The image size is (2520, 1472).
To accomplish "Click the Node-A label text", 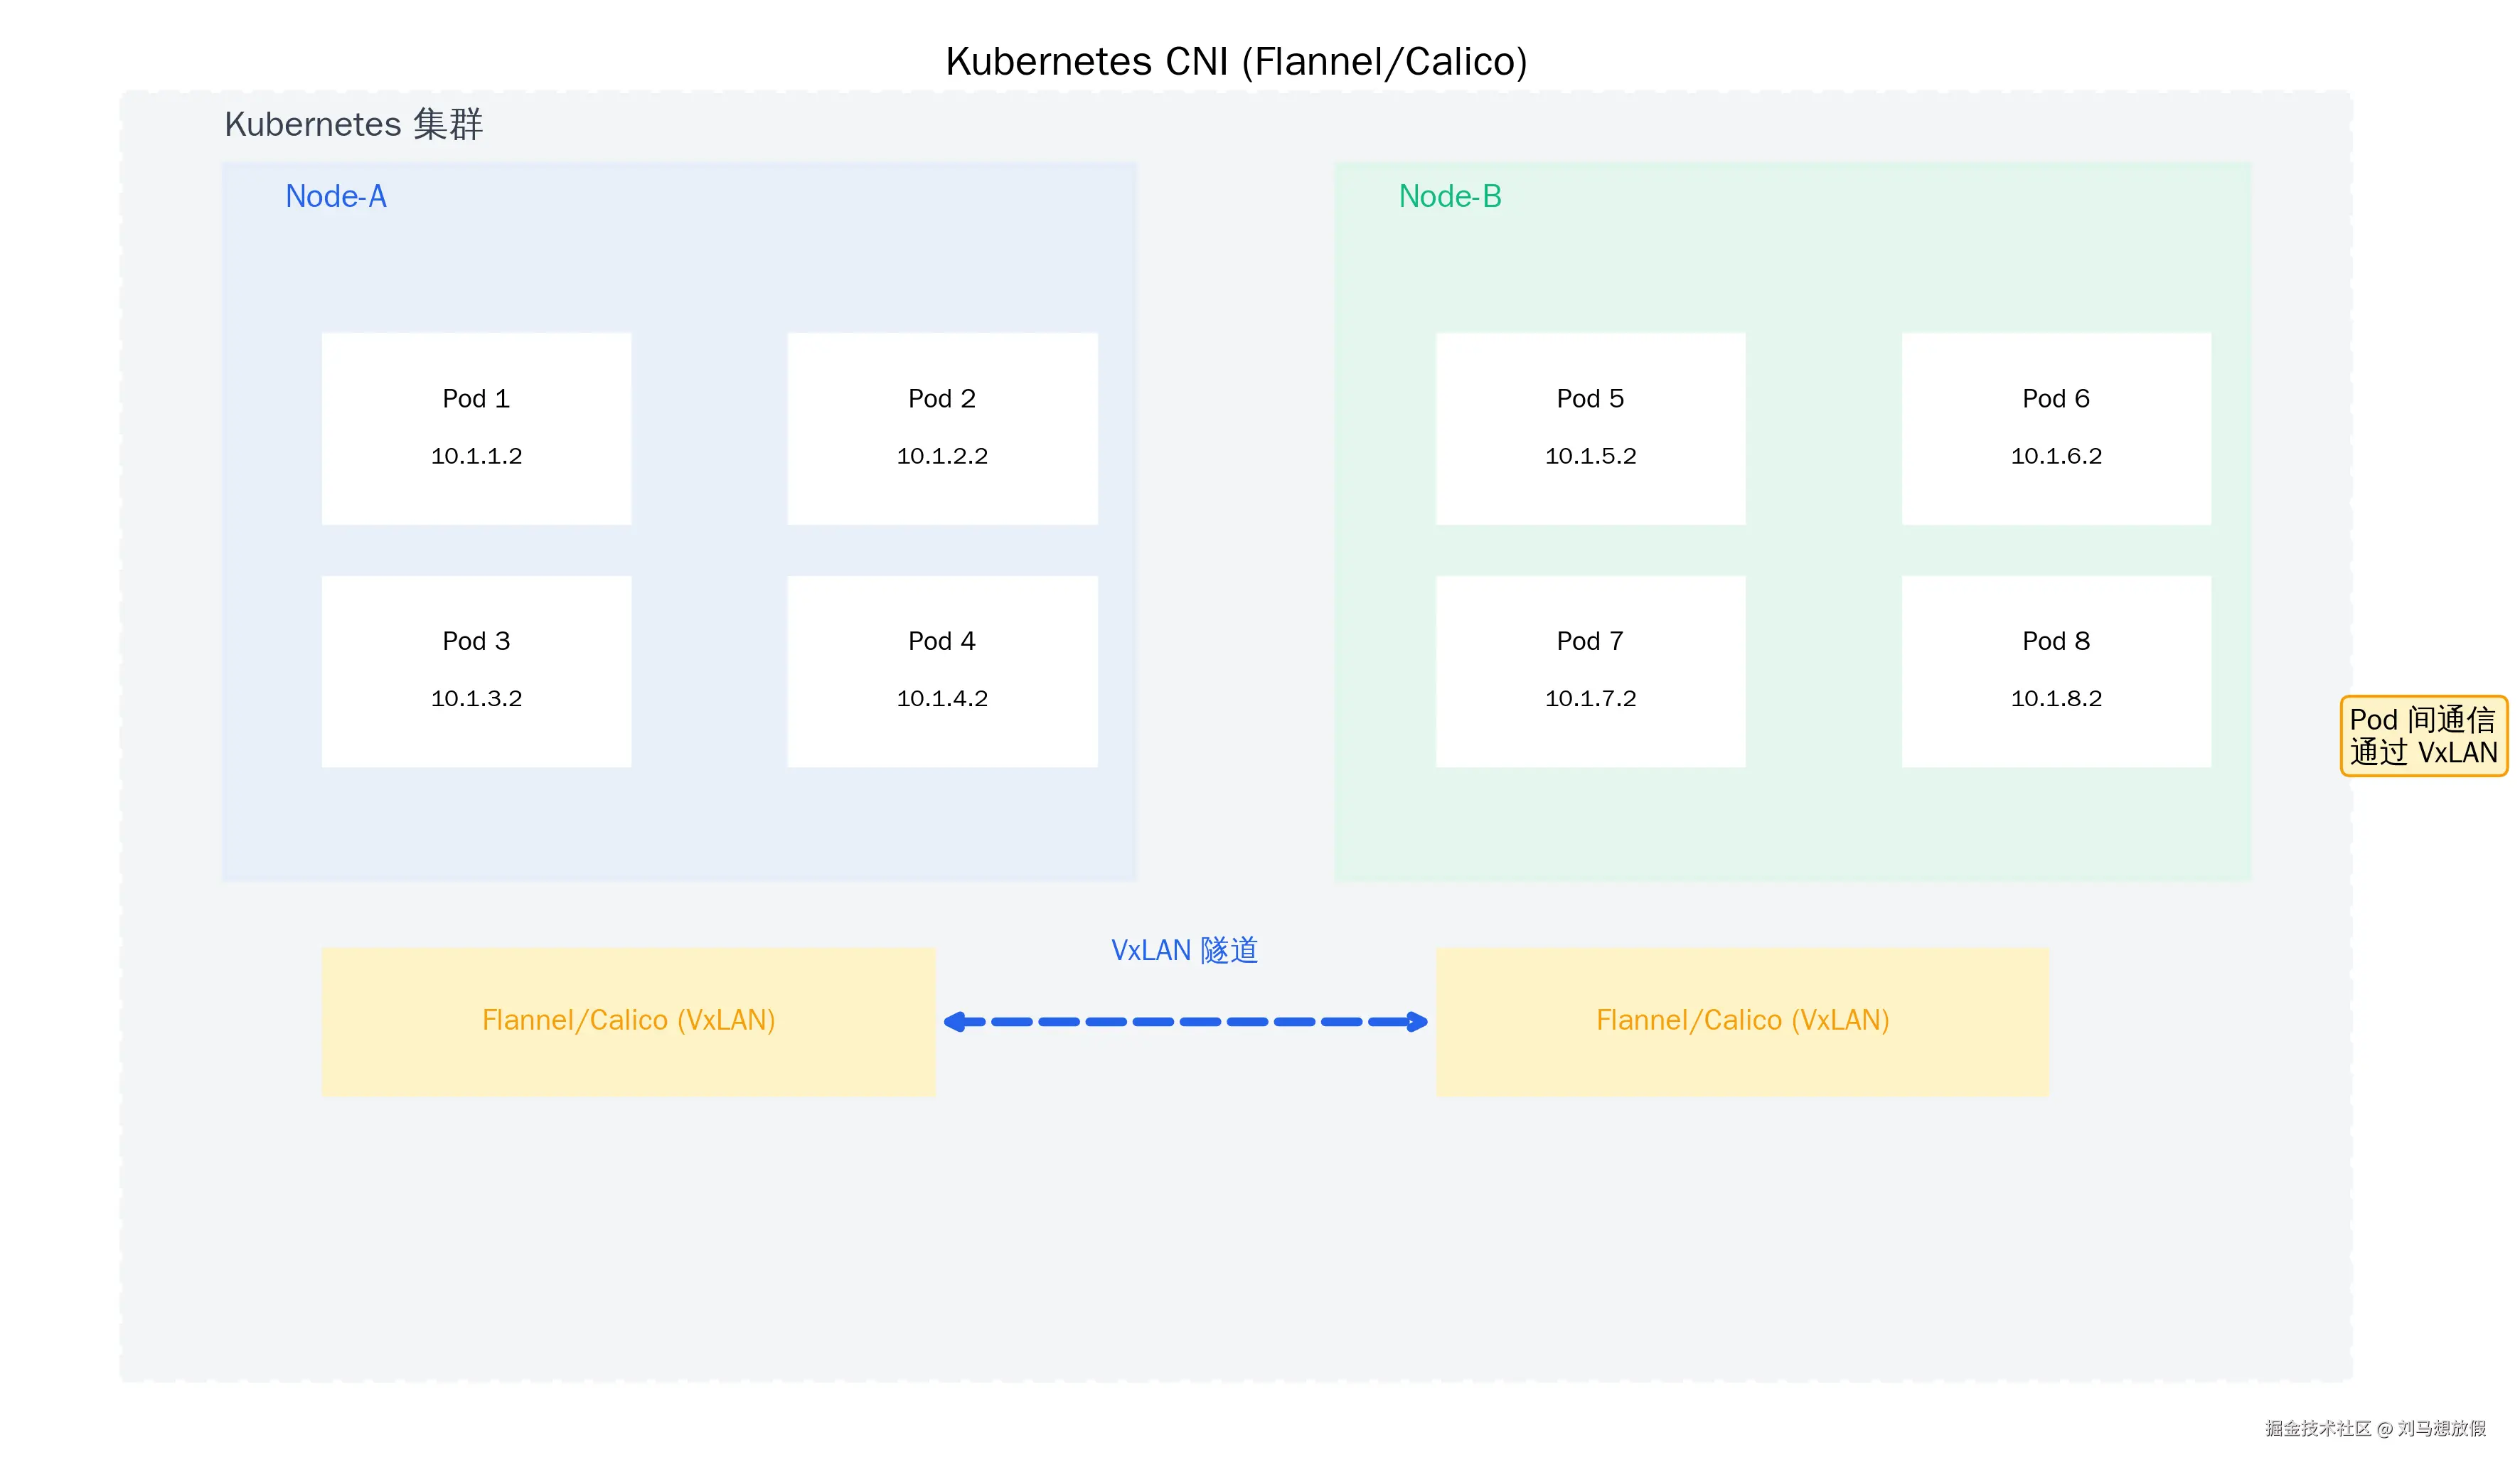I will [x=336, y=196].
